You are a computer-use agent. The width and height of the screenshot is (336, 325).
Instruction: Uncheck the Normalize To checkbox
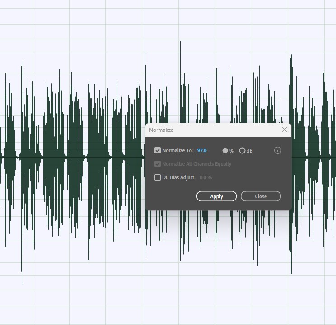pyautogui.click(x=158, y=150)
